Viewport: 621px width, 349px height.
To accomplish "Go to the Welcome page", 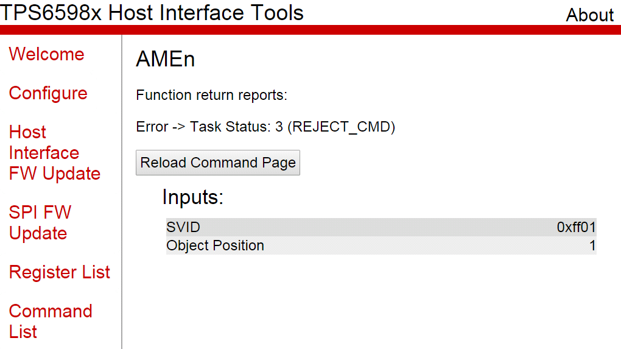I will 47,54.
